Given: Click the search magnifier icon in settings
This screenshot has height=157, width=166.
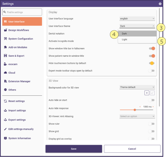Looking at the screenshot, I should (4, 12).
